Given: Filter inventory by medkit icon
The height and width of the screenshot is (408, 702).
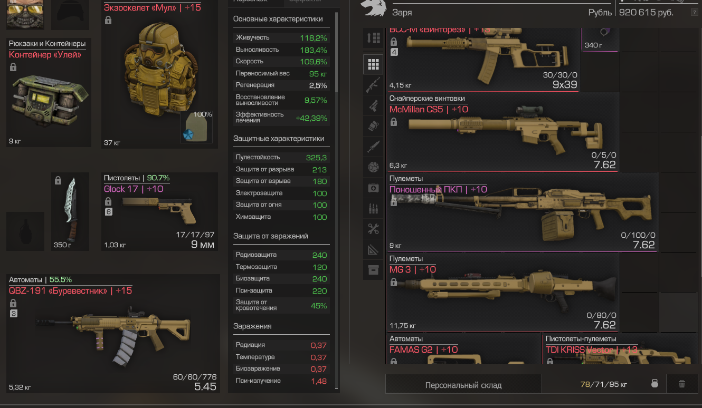Looking at the screenshot, I should [x=373, y=188].
